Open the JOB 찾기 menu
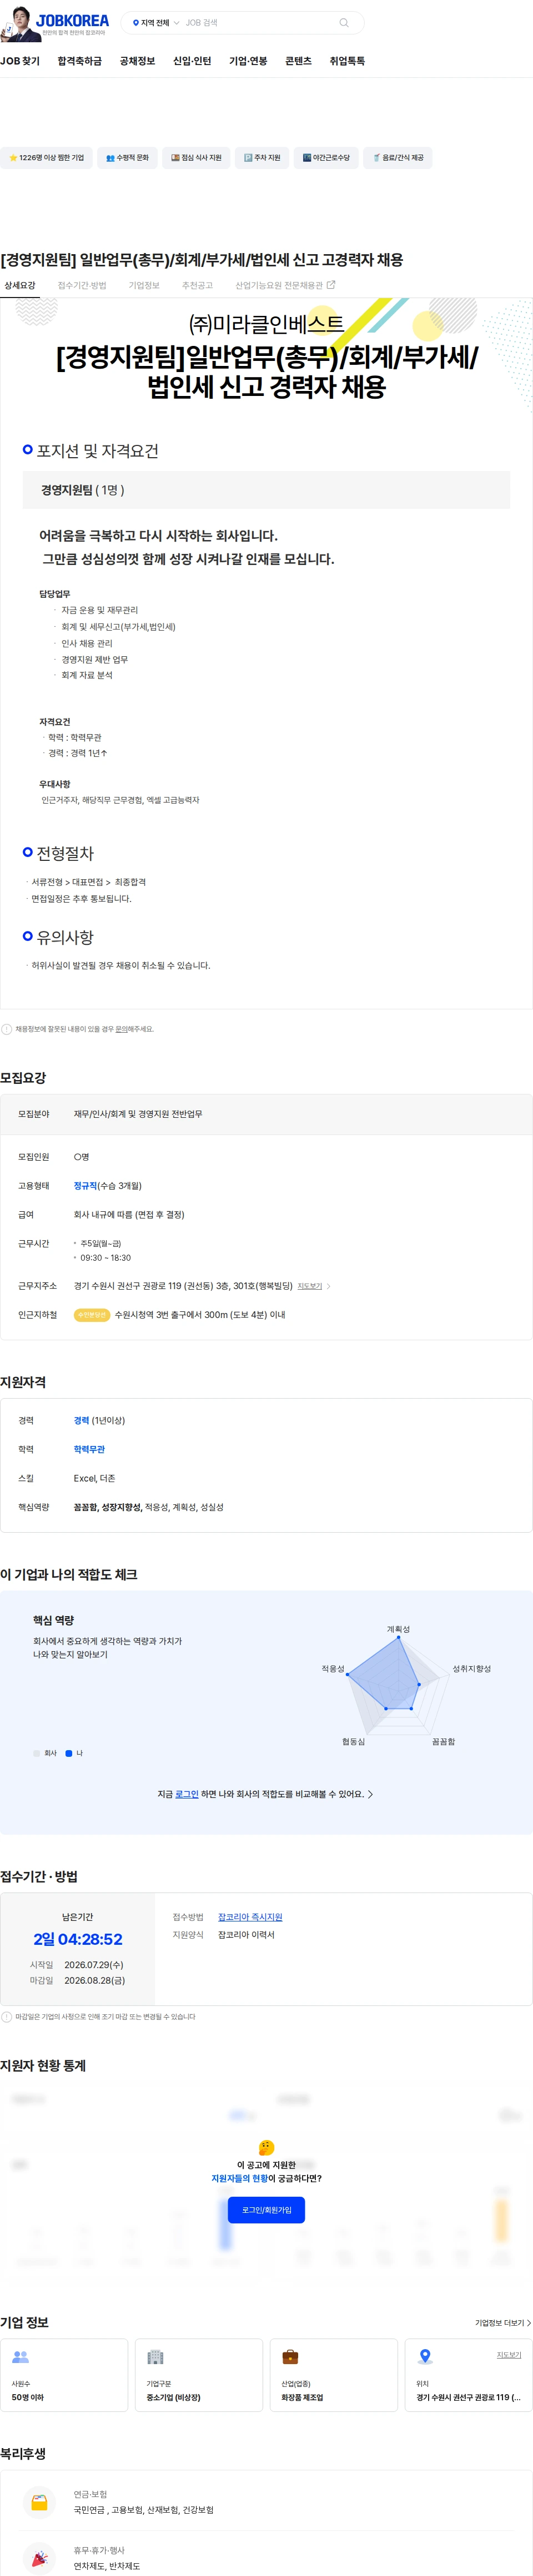This screenshot has width=533, height=2576. (x=20, y=61)
